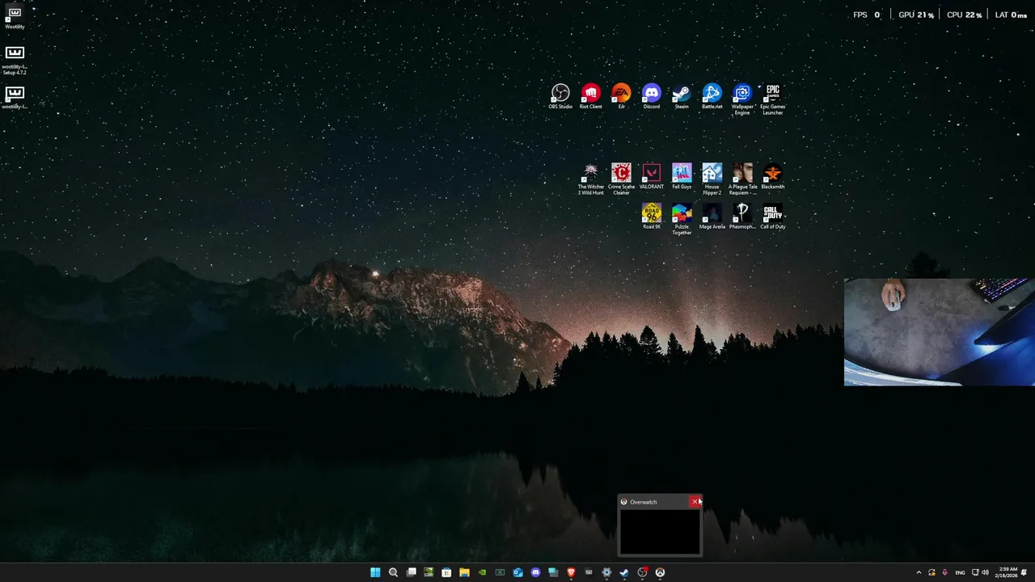Viewport: 1035px width, 582px height.
Task: Click the LAT 0 ms overlay reading
Action: tap(1011, 15)
